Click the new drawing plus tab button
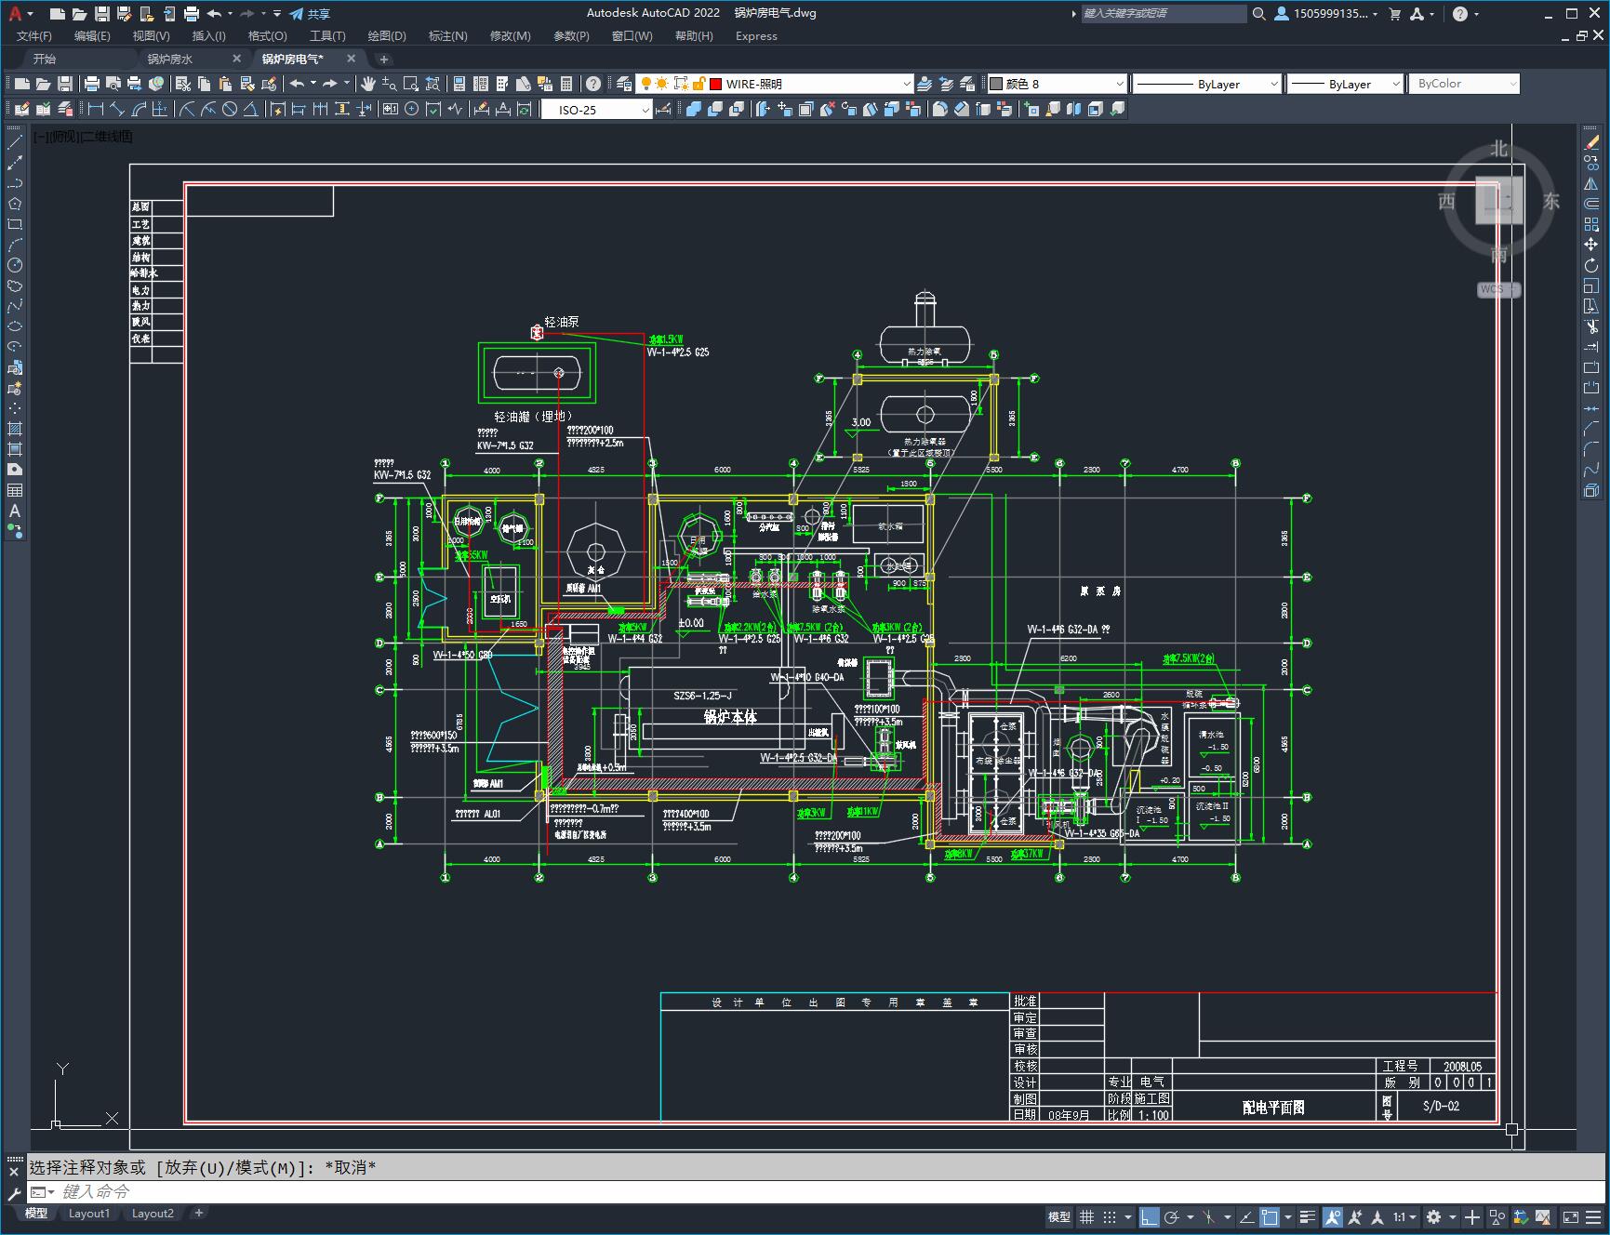Screen dimensions: 1610x1235 pyautogui.click(x=383, y=59)
